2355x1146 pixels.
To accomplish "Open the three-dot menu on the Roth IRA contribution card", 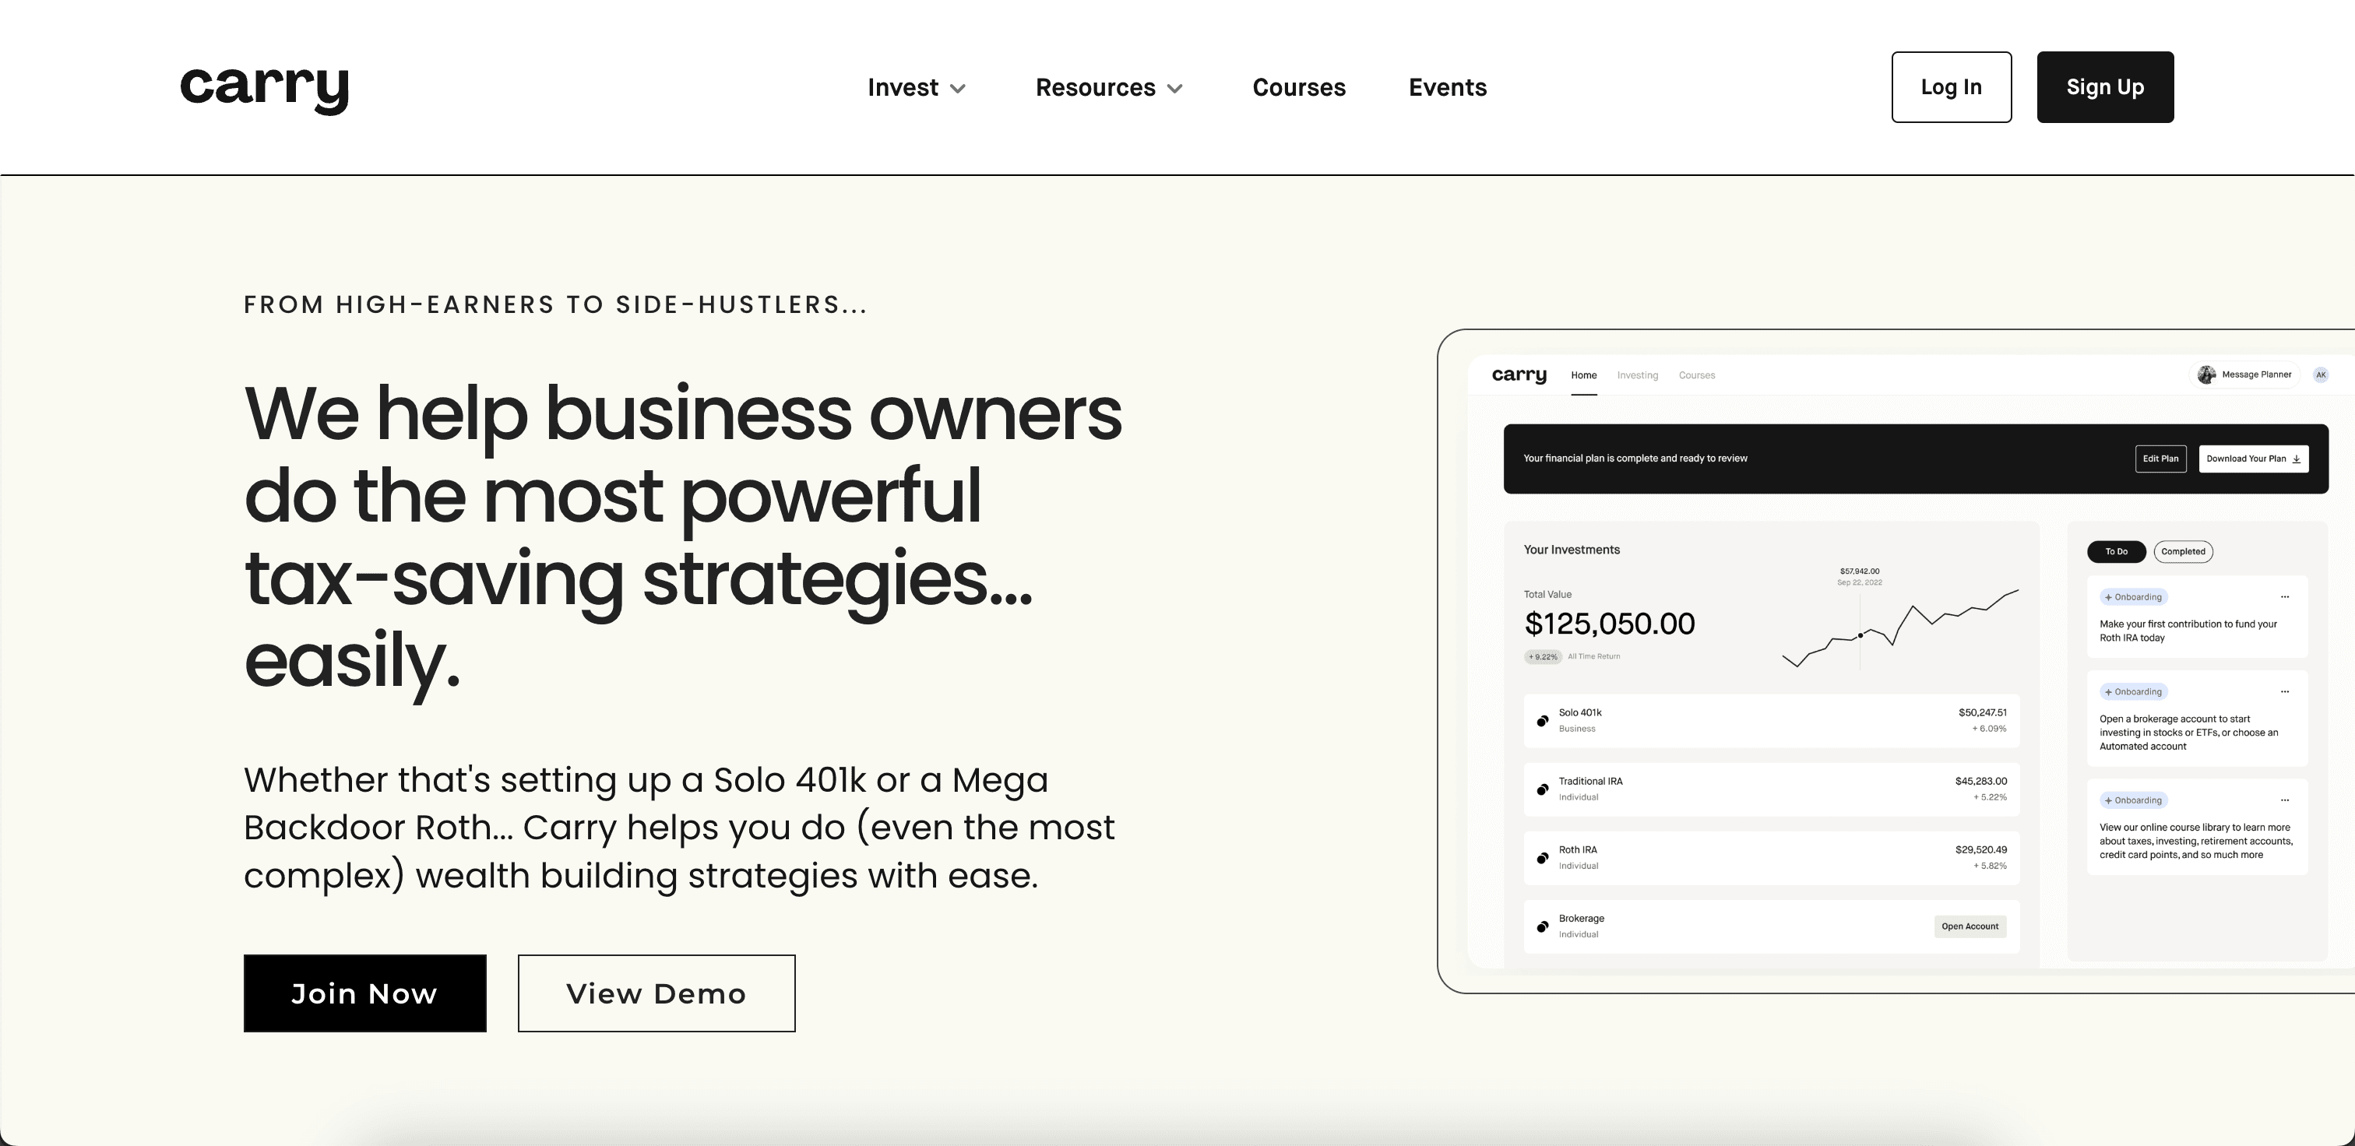I will click(2285, 597).
